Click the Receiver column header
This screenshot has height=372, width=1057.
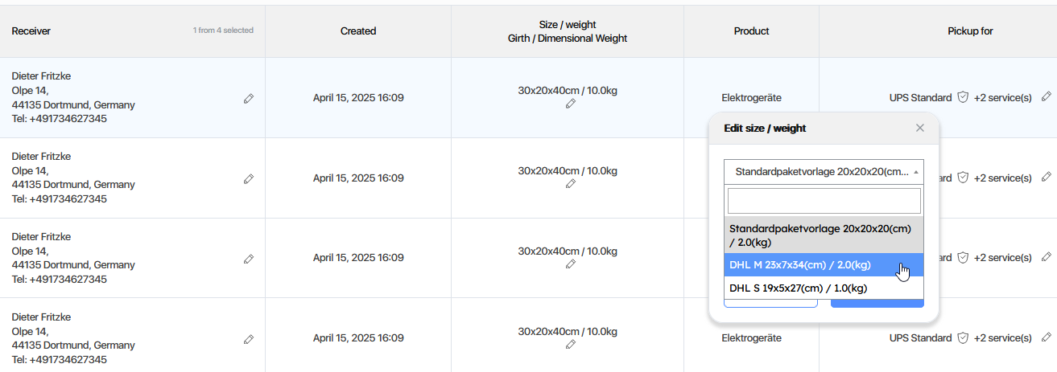point(31,31)
